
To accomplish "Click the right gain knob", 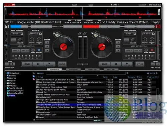I will pos(85,34).
